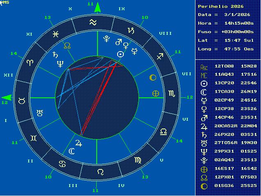
Task: Select the Uranus glyph inside the chart wheel
Action: (x=40, y=112)
